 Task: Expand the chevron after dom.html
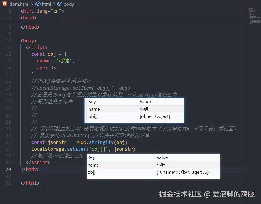pyautogui.click(x=32, y=4)
